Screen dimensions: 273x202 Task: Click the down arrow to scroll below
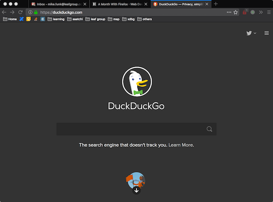pyautogui.click(x=136, y=190)
